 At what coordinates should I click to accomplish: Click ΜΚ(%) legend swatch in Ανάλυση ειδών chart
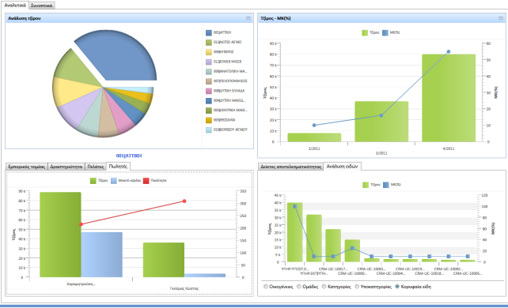point(386,185)
